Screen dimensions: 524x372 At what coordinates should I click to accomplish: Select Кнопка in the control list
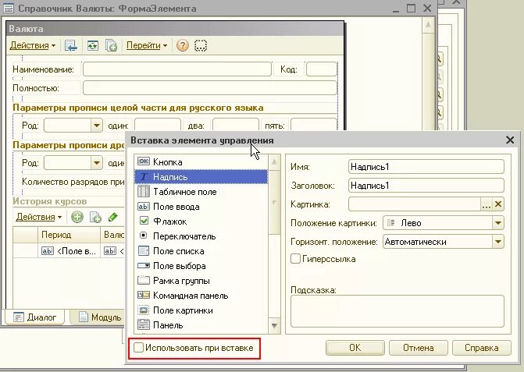[201, 162]
